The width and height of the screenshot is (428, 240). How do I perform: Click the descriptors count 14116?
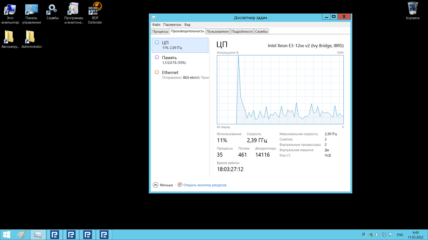tap(262, 155)
